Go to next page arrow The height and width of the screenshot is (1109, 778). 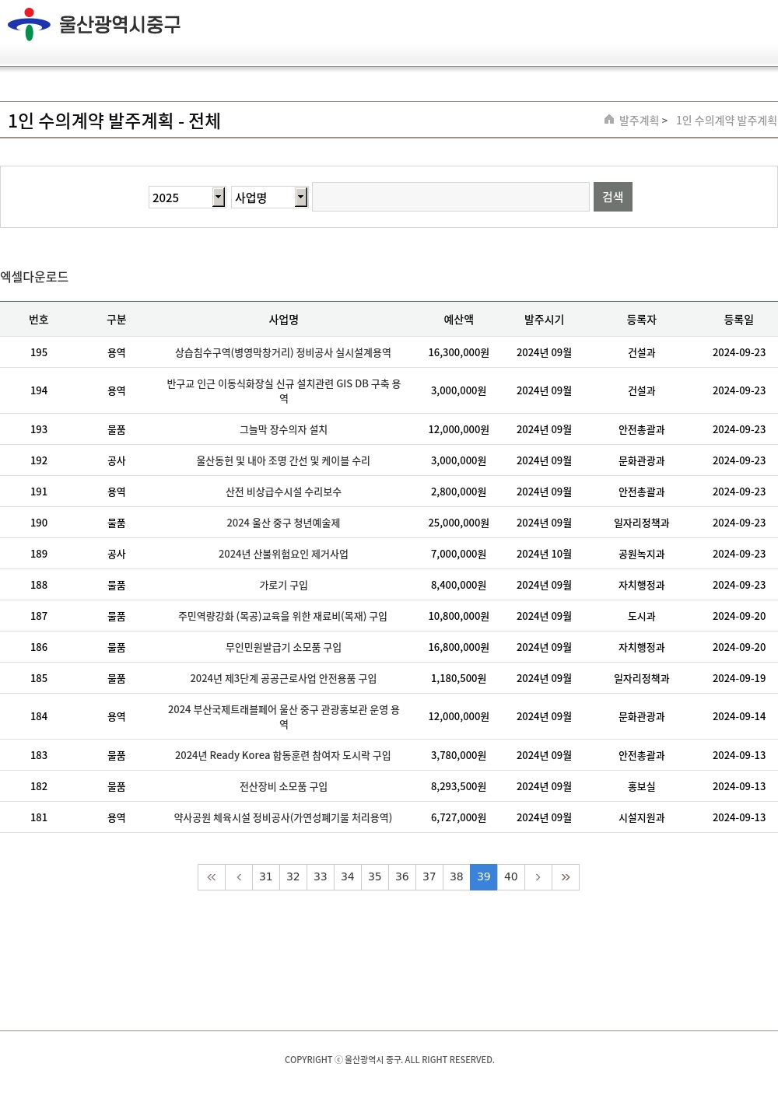point(538,877)
